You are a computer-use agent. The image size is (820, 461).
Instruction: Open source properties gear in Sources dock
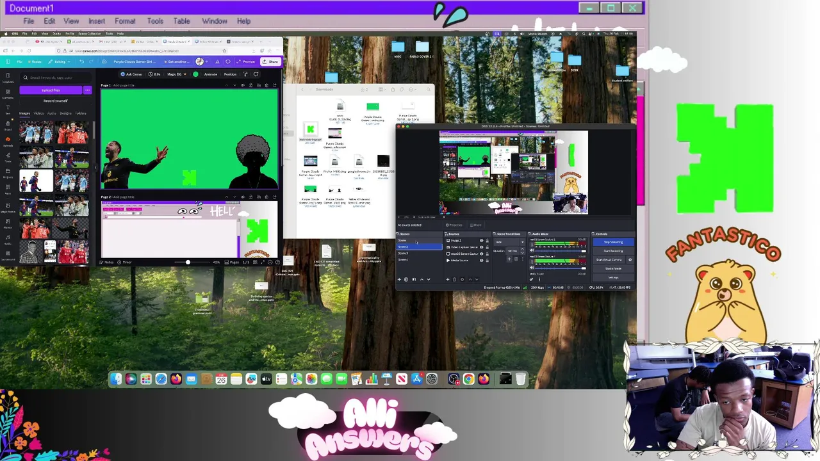click(462, 279)
